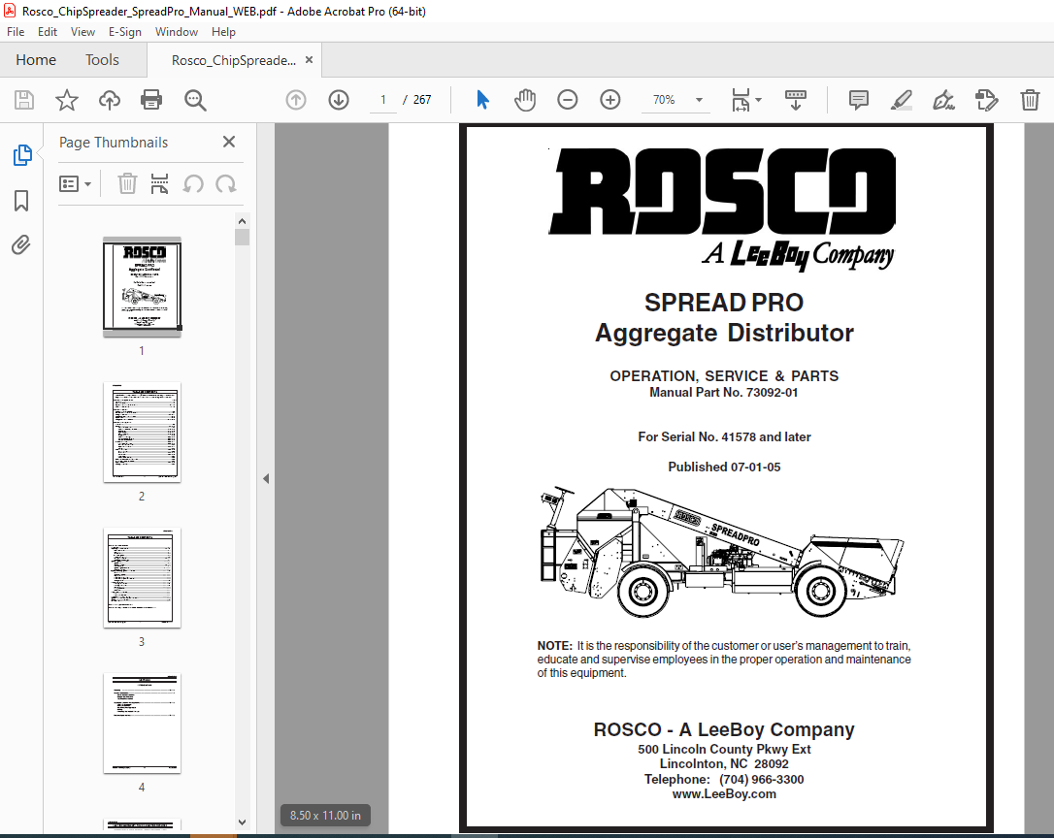Select the Rosco_ChipSpreade... document tab
Viewport: 1054px width, 838px height.
point(233,60)
